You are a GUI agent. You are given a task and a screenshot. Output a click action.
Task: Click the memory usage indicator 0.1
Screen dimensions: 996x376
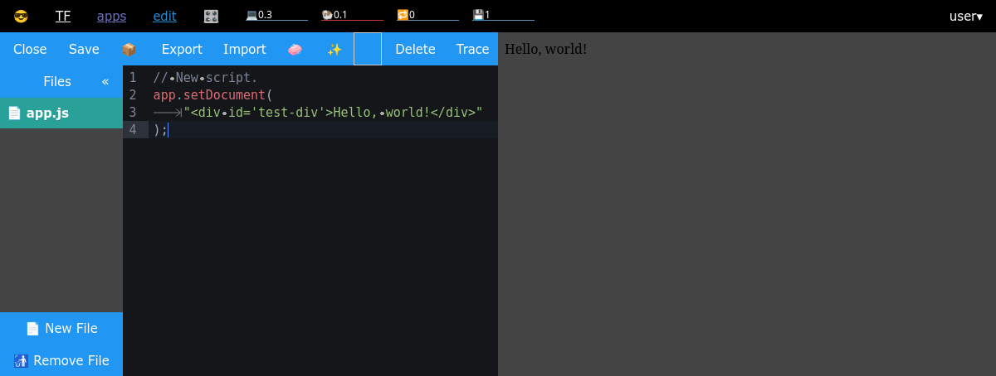point(352,15)
